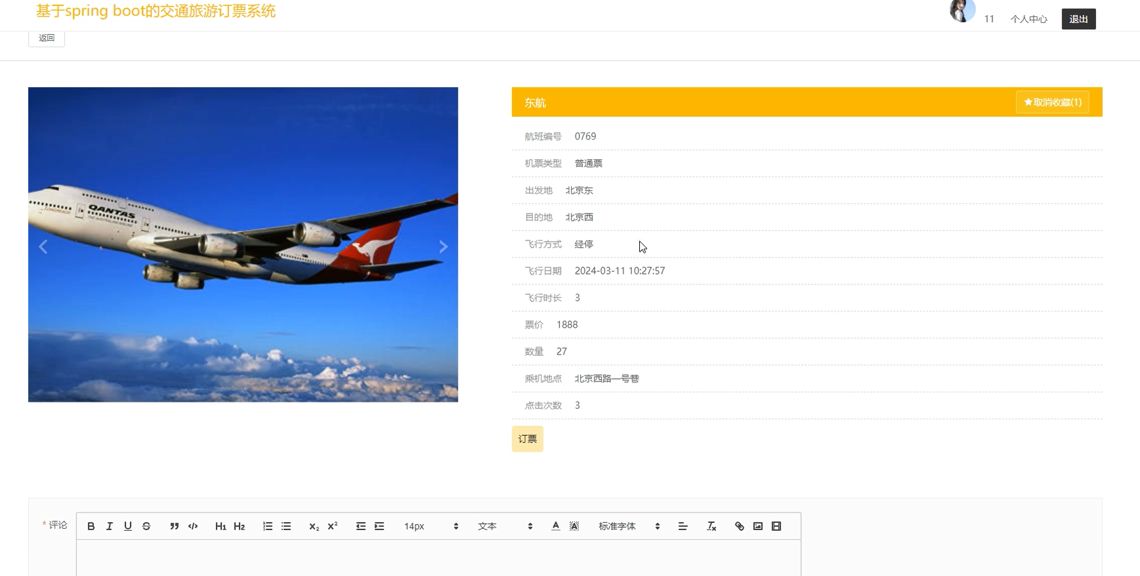Decrease indent in comment editor
This screenshot has width=1140, height=576.
pos(361,526)
